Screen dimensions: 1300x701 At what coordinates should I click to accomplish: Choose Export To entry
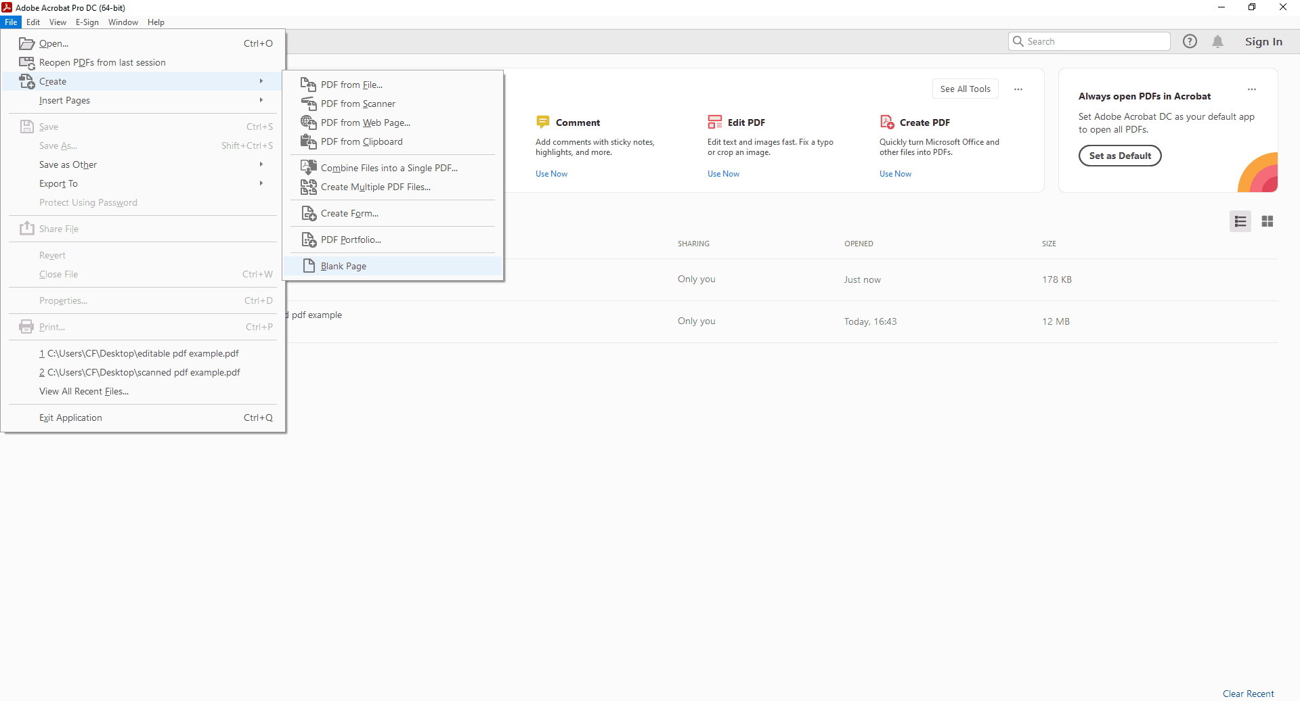coord(144,183)
